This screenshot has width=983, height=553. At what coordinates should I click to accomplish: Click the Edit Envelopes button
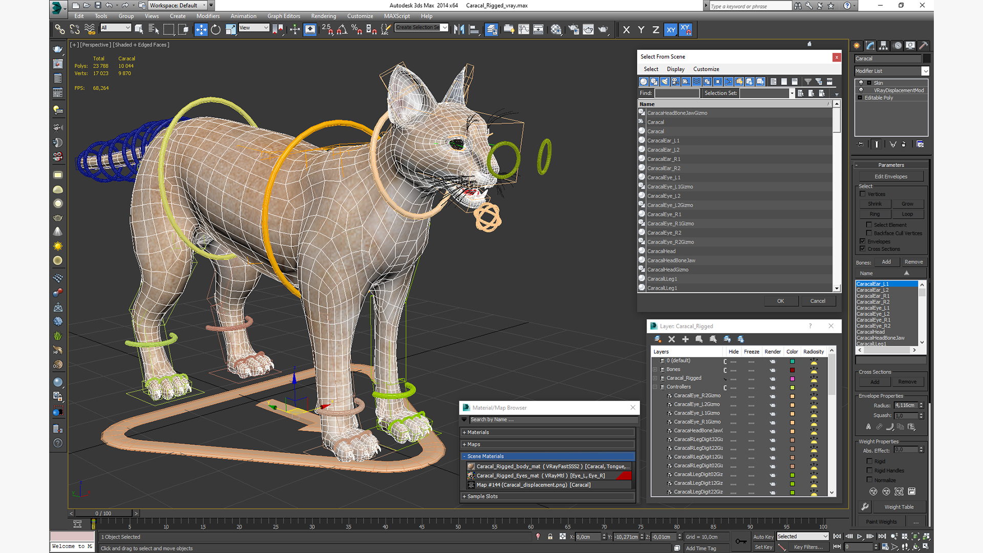tap(891, 177)
